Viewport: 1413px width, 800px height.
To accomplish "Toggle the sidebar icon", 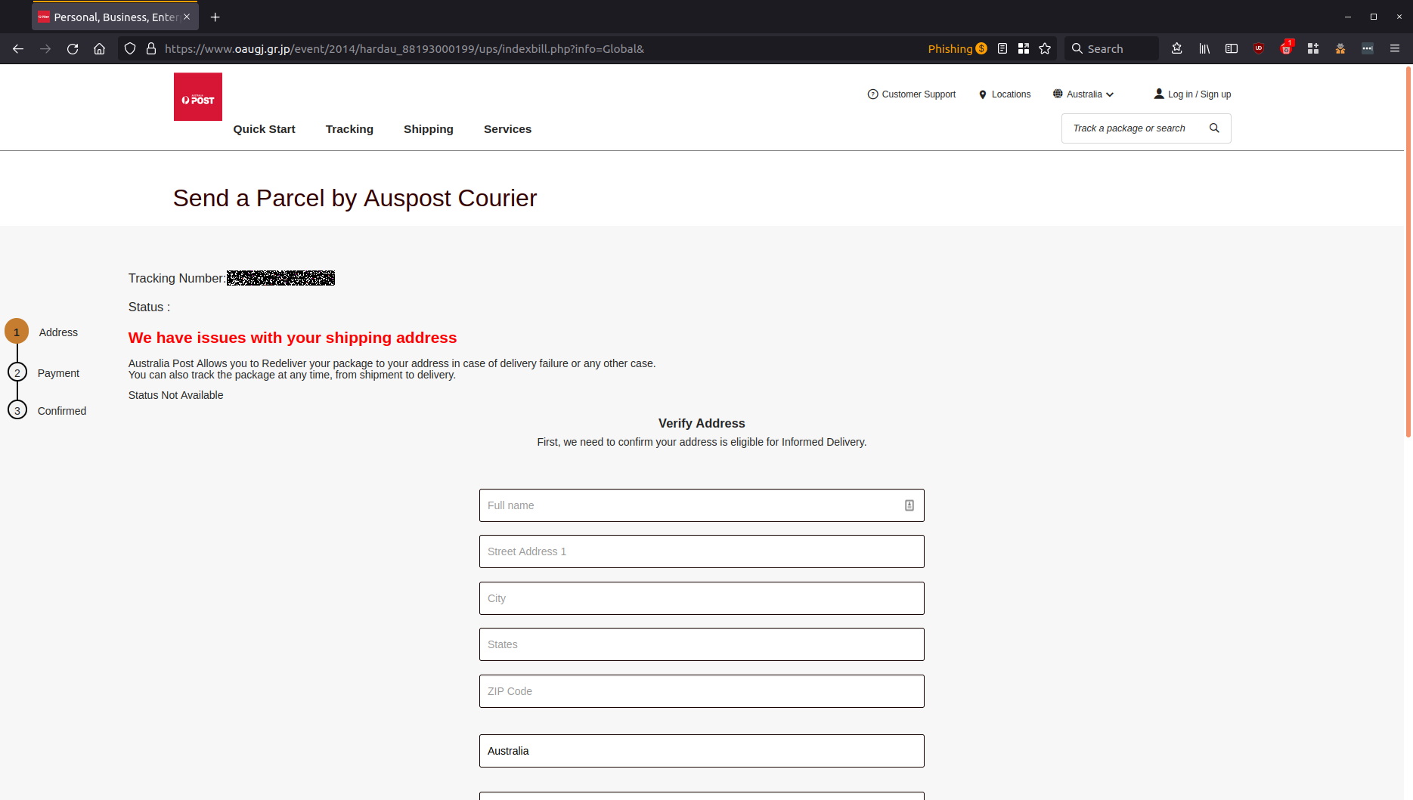I will click(x=1232, y=48).
